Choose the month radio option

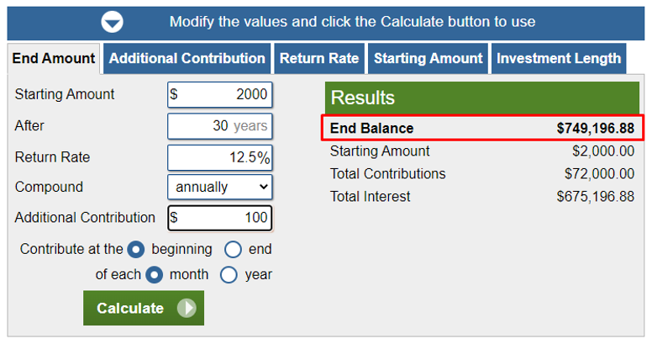(x=155, y=275)
